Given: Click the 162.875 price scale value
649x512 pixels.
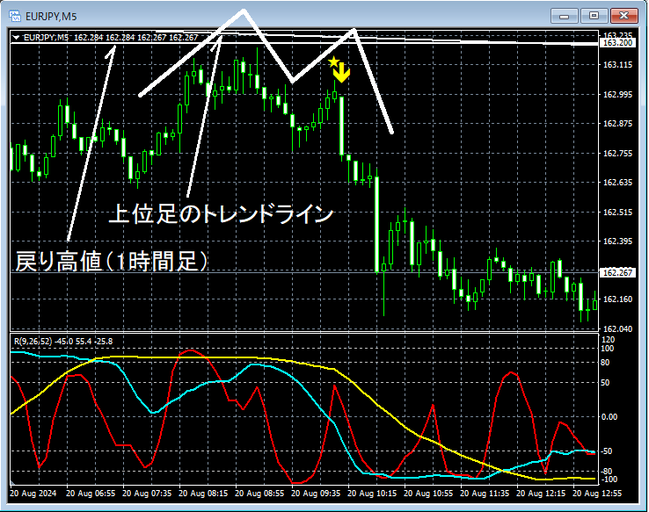Looking at the screenshot, I should pyautogui.click(x=617, y=124).
